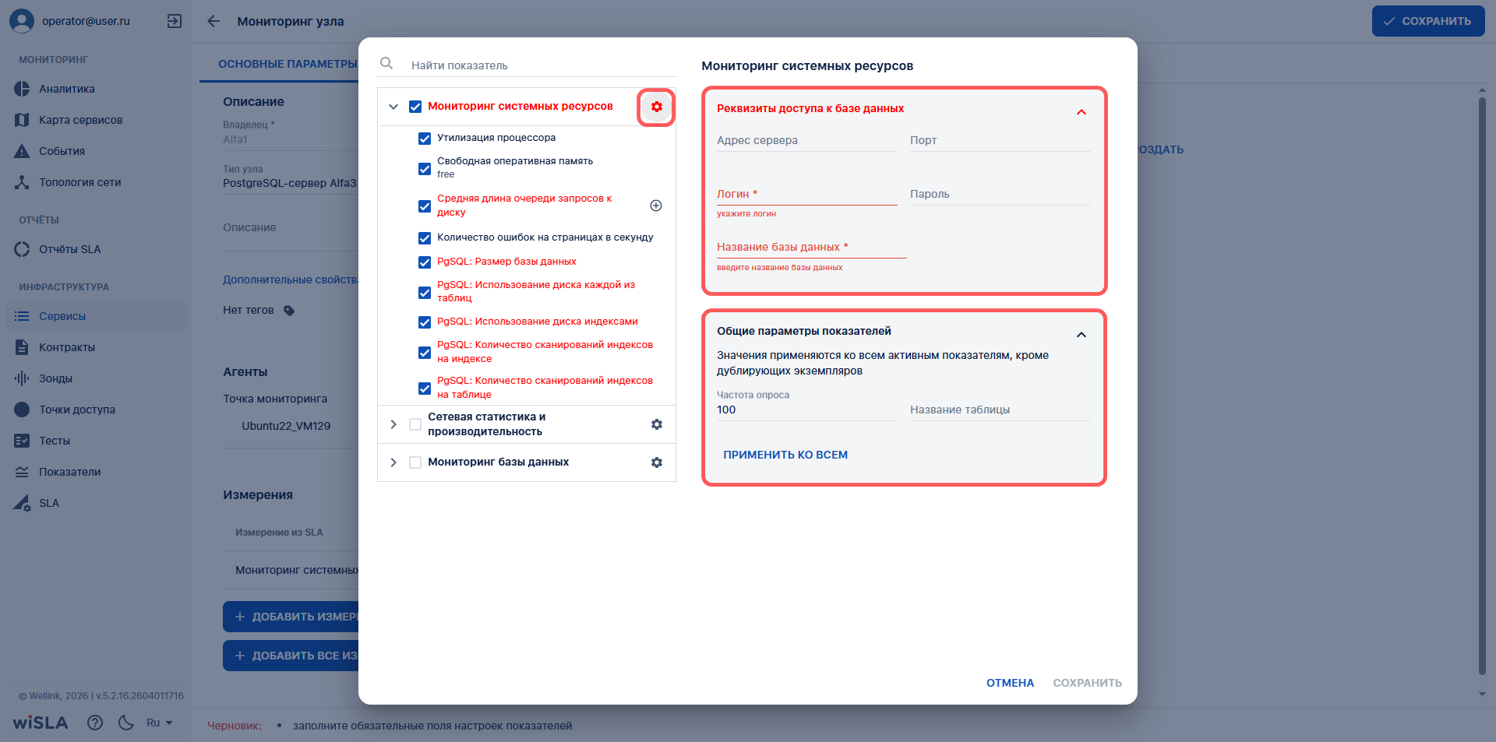Open События menu item
The height and width of the screenshot is (742, 1496).
pyautogui.click(x=96, y=151)
